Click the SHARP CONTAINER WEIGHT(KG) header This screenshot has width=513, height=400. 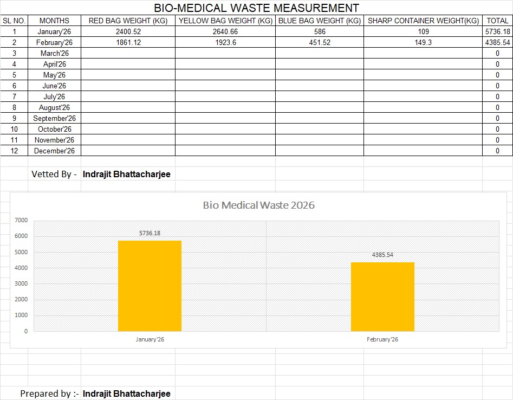pos(423,21)
